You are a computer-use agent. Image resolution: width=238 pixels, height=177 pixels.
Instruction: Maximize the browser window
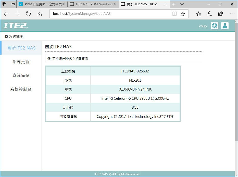click(x=220, y=4)
